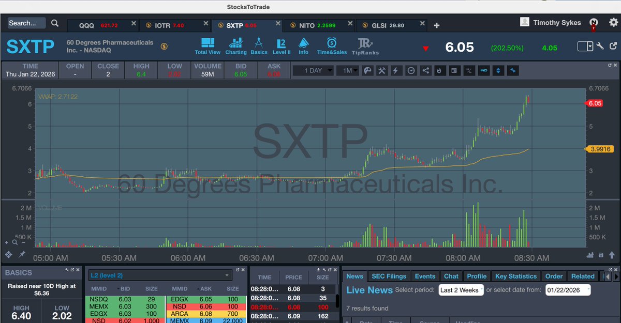Open the 1 DAY range dropdown
This screenshot has width=621, height=323.
click(x=313, y=70)
